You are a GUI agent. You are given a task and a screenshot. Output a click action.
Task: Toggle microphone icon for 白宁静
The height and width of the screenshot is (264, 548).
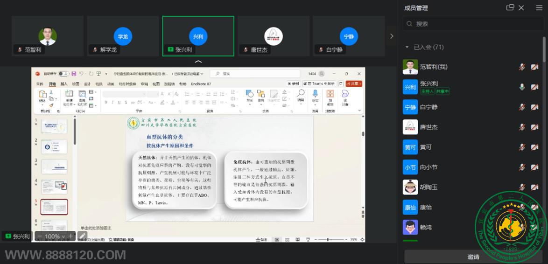pos(522,107)
